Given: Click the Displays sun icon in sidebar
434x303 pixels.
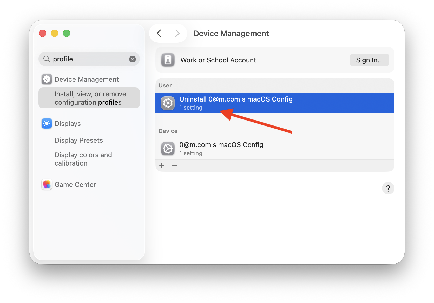Looking at the screenshot, I should pyautogui.click(x=47, y=123).
